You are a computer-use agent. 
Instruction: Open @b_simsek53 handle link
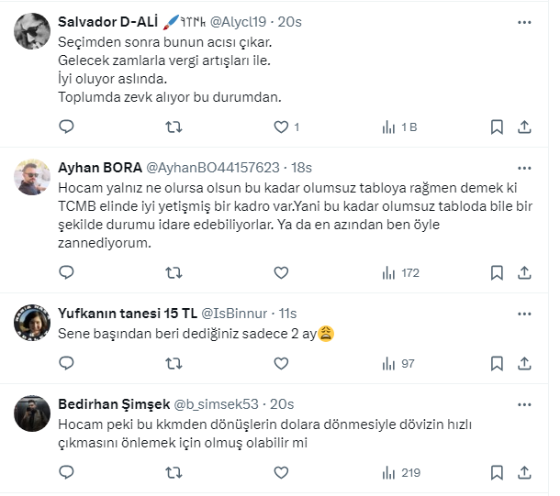pyautogui.click(x=218, y=404)
